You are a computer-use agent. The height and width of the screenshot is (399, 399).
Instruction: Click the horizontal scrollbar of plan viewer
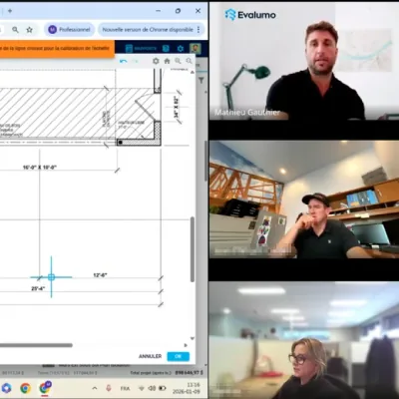(x=36, y=345)
